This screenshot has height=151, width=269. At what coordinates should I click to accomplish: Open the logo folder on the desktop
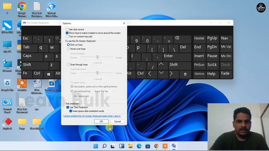coord(22,123)
